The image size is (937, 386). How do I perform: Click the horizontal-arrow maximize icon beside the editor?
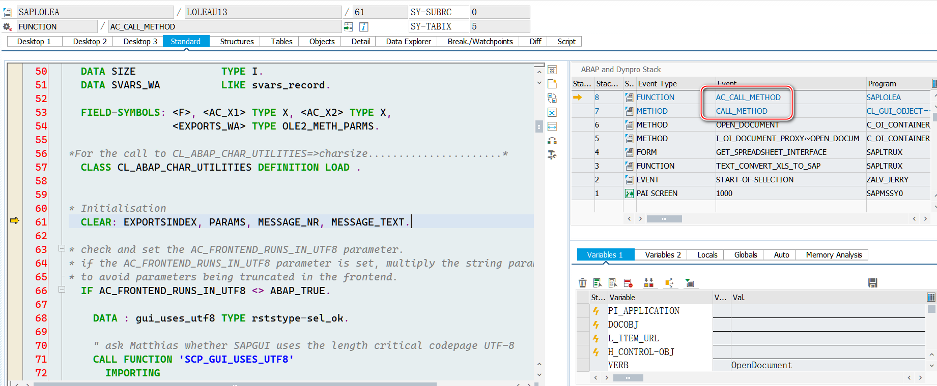coord(552,126)
